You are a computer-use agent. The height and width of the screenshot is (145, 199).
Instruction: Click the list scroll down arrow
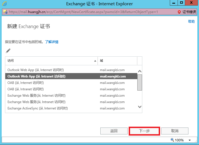tap(140, 107)
